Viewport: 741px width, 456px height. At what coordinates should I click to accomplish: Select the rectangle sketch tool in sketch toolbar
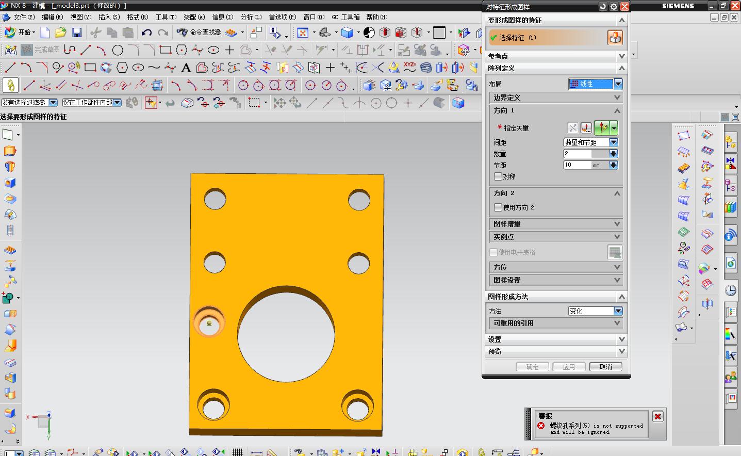click(165, 50)
